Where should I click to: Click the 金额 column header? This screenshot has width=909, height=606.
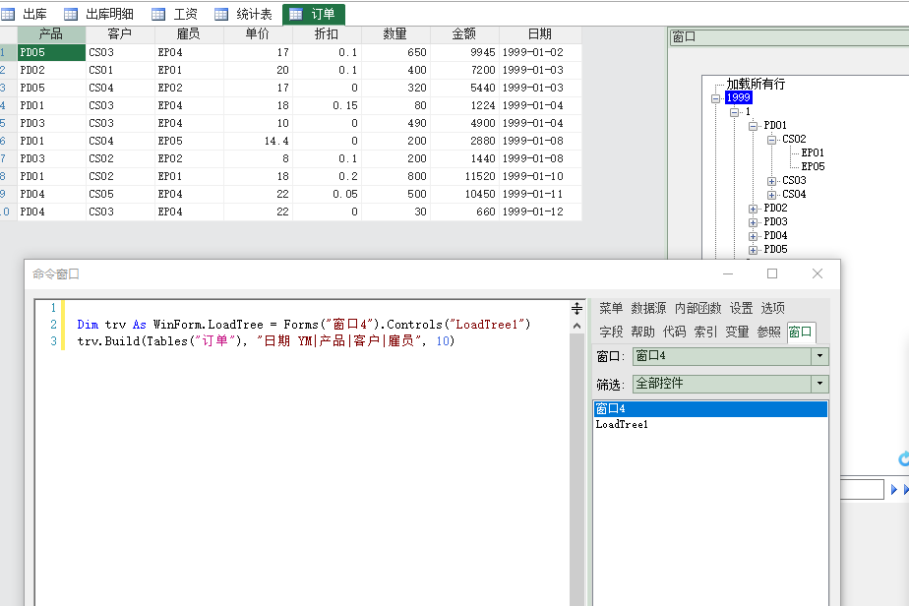click(464, 34)
